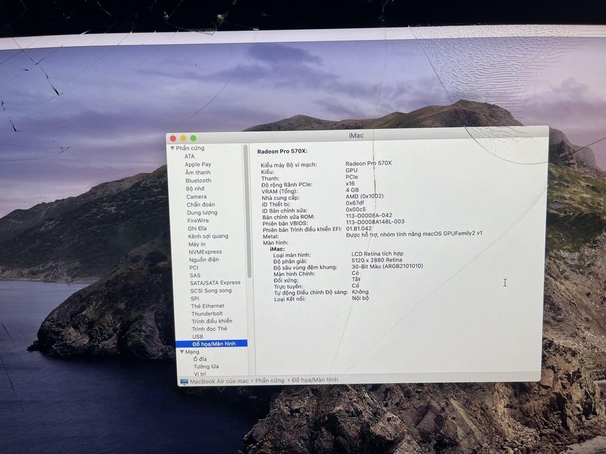Click the Metal support value text
This screenshot has width=606, height=454.
[x=414, y=234]
